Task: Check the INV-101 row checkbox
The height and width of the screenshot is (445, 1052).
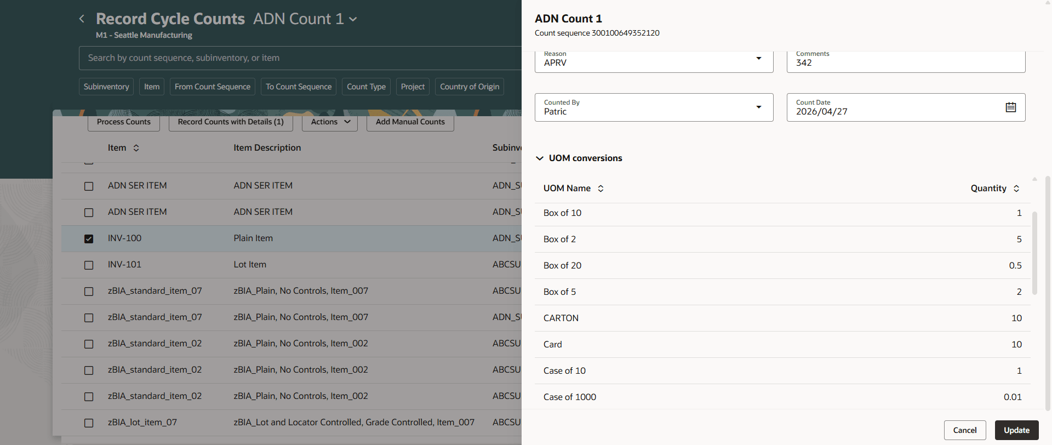Action: click(x=89, y=265)
